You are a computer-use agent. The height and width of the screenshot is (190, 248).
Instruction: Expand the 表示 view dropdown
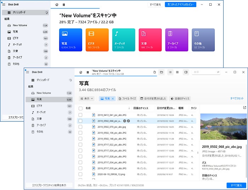click(x=87, y=99)
